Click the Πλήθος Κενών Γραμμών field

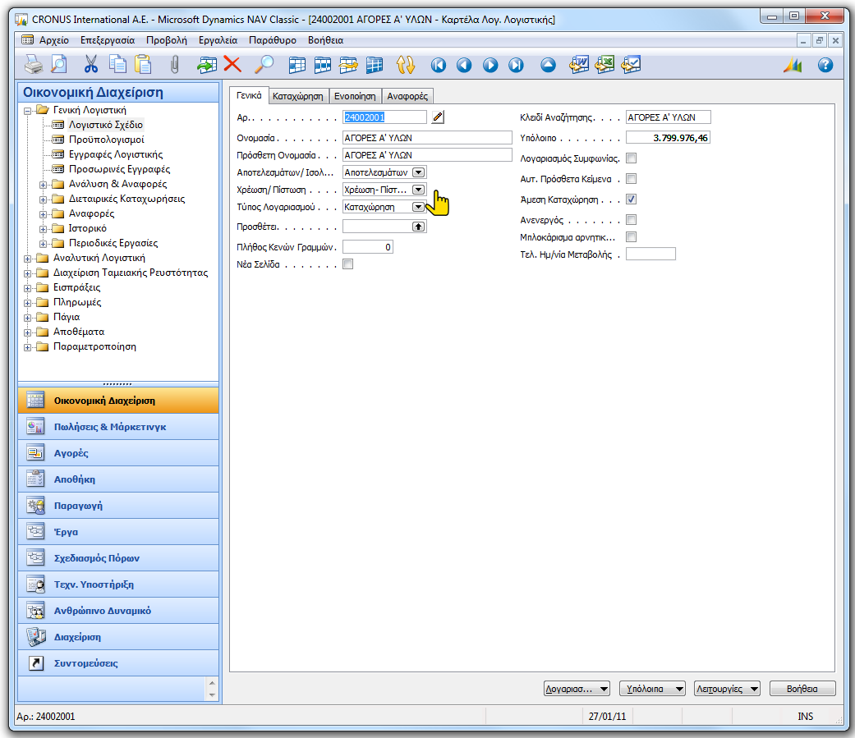[x=367, y=247]
